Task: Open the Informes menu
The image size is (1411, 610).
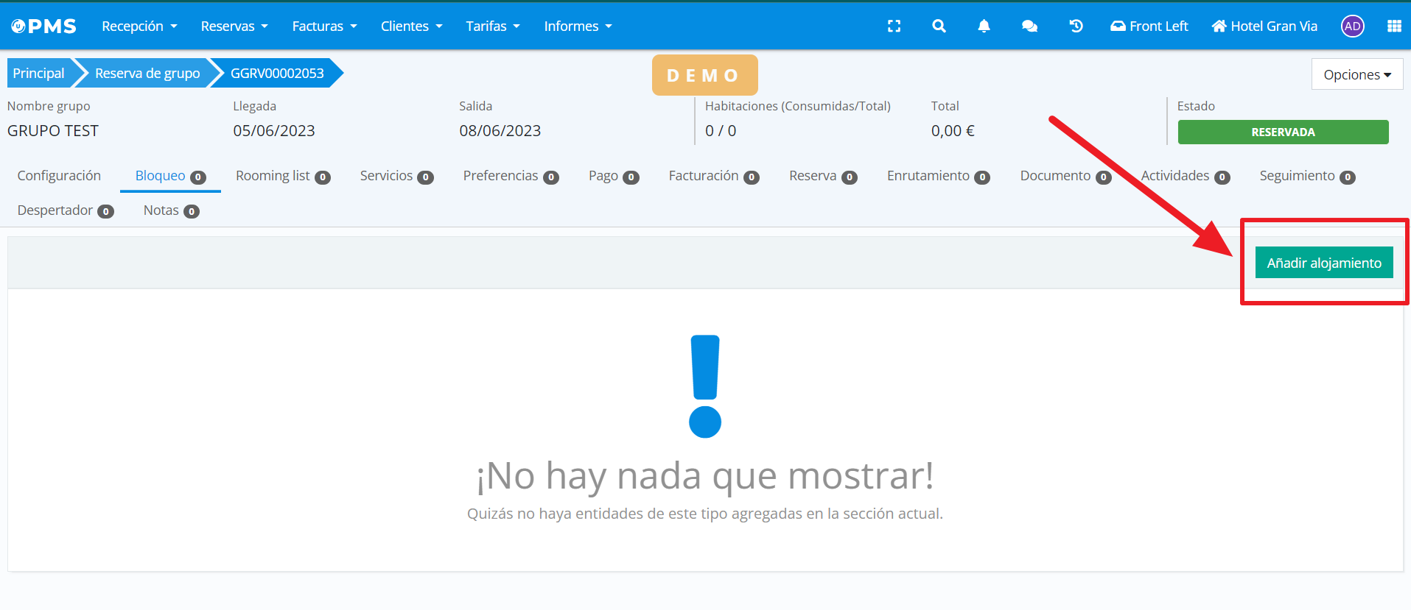Action: click(x=578, y=26)
